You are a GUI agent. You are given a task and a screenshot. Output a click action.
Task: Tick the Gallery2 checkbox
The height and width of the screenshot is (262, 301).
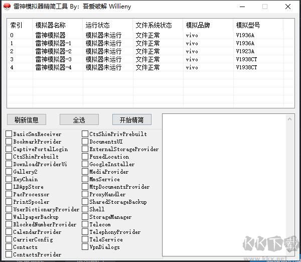tap(9, 172)
